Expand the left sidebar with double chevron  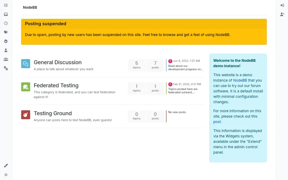point(6,175)
